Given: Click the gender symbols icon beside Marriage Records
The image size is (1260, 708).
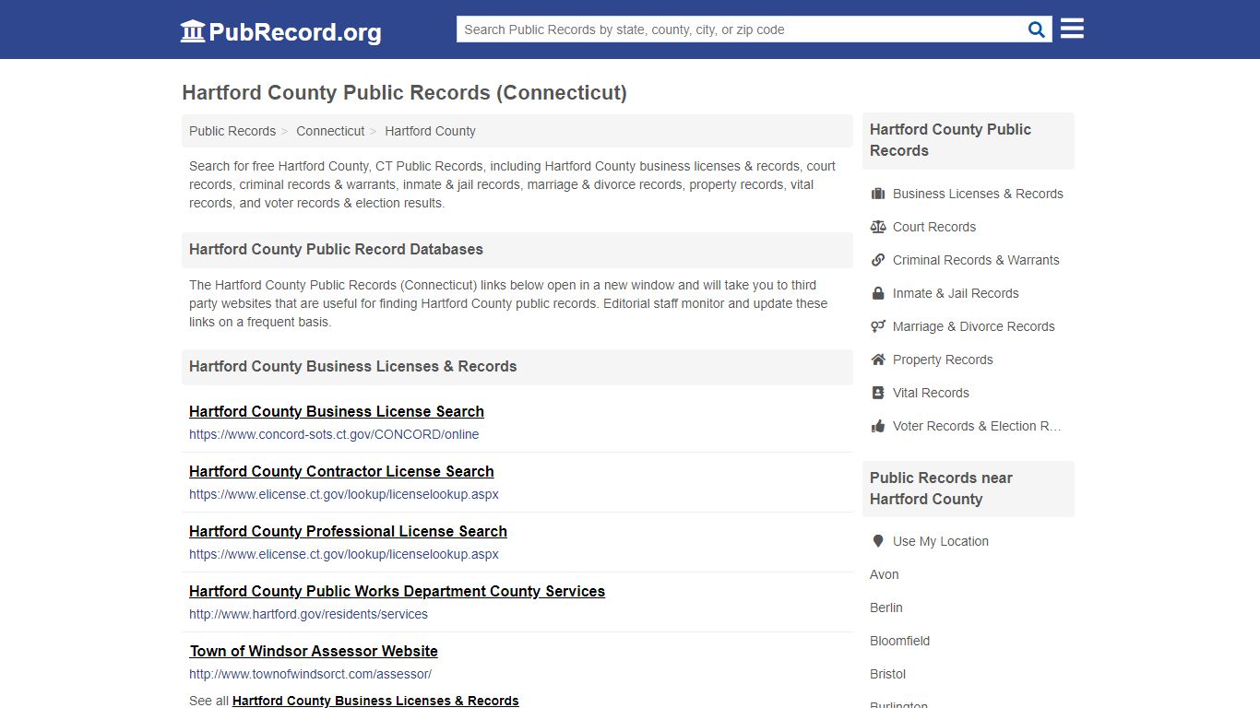Looking at the screenshot, I should (x=878, y=326).
